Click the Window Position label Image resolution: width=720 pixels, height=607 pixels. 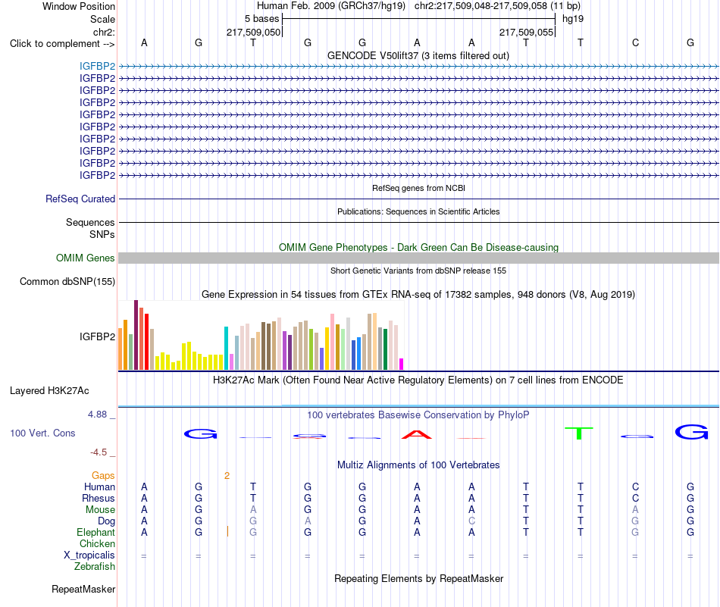[x=79, y=6]
